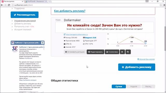Image resolution: width=166 pixels, height=93 pixels.
Task: Click the SE logo avatar in widget
Action: click(15, 49)
